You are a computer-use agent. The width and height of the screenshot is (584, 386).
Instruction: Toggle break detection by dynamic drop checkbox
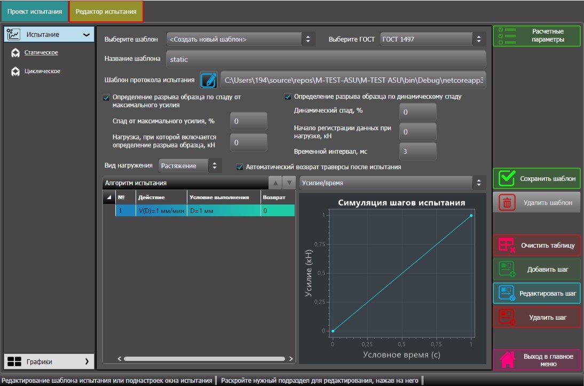click(x=288, y=97)
